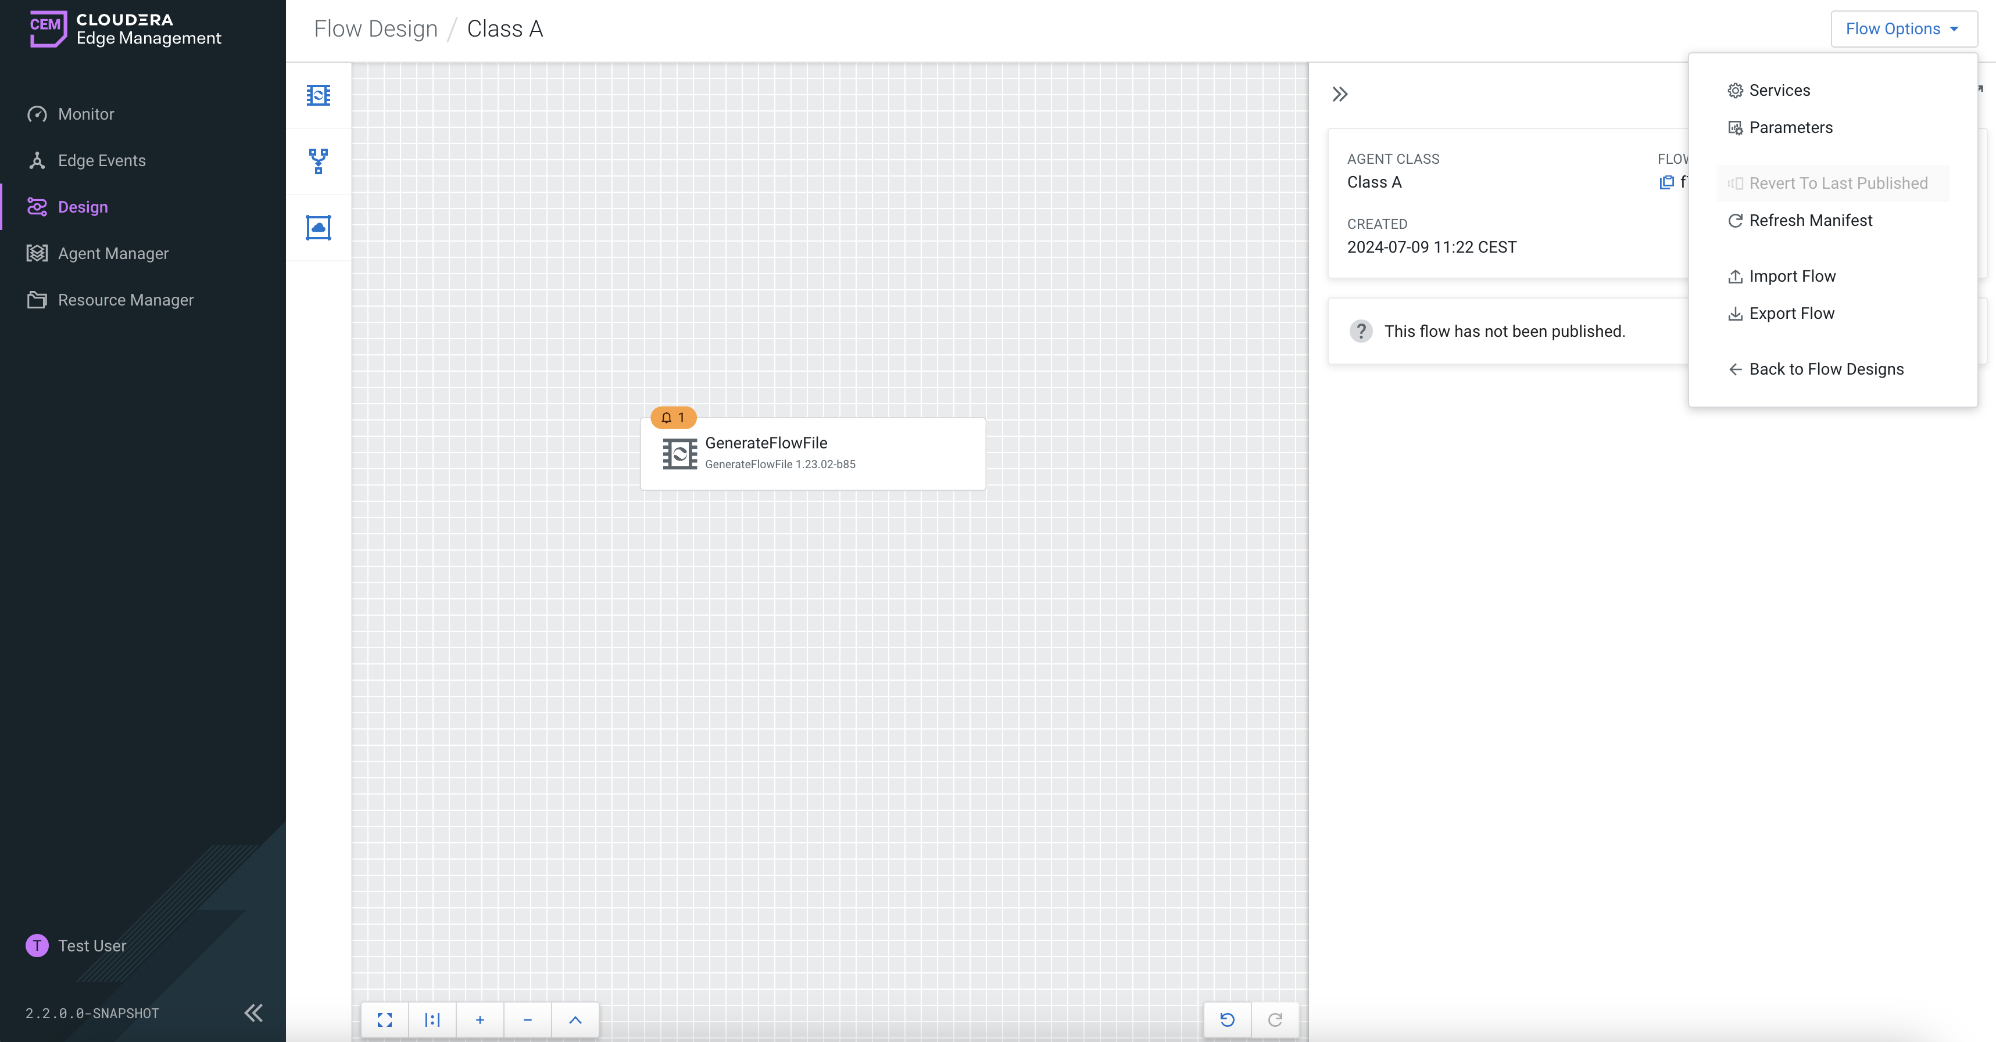Image resolution: width=1996 pixels, height=1042 pixels.
Task: Click the funnel icon in palette
Action: click(x=318, y=161)
